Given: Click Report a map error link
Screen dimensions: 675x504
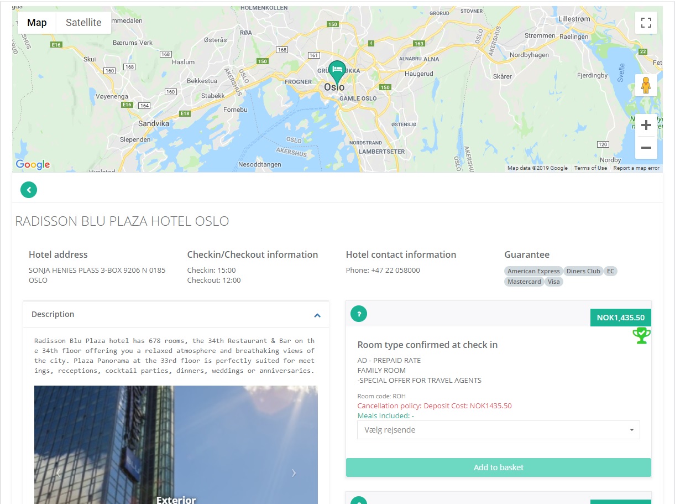Looking at the screenshot, I should click(636, 168).
